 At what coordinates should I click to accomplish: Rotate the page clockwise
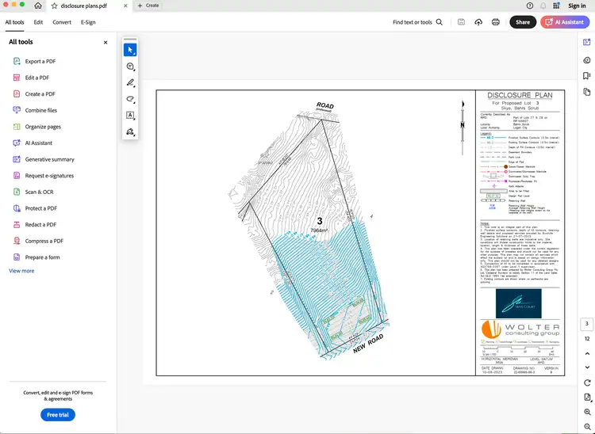pyautogui.click(x=587, y=383)
